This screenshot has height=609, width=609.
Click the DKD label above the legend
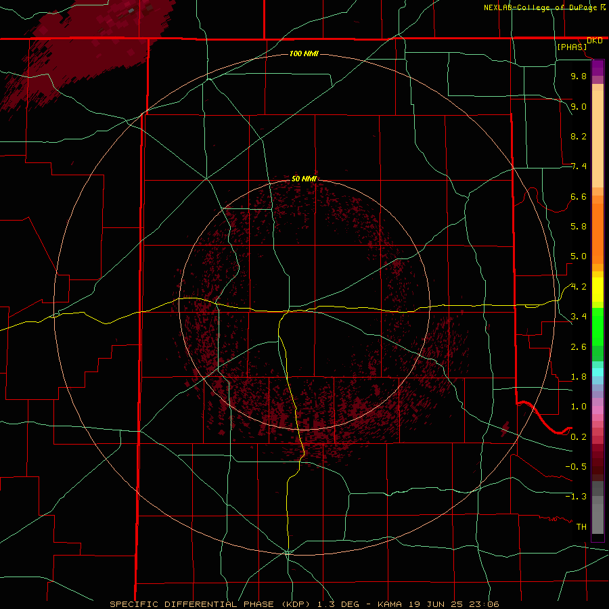click(x=595, y=41)
